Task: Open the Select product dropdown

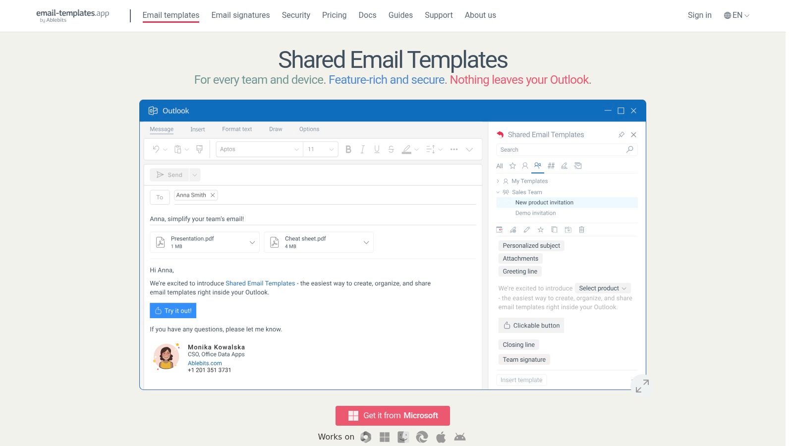Action: coord(603,288)
